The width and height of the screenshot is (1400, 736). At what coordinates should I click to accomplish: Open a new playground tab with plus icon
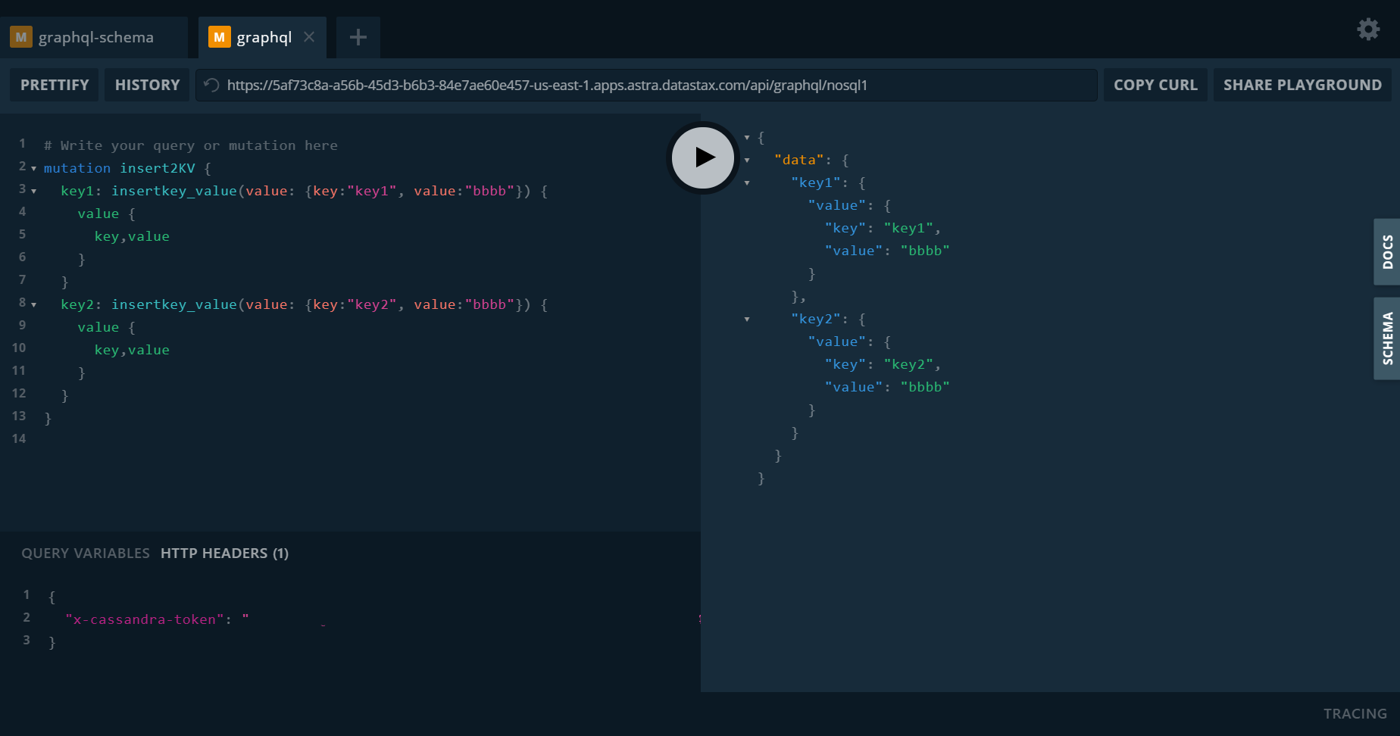357,36
